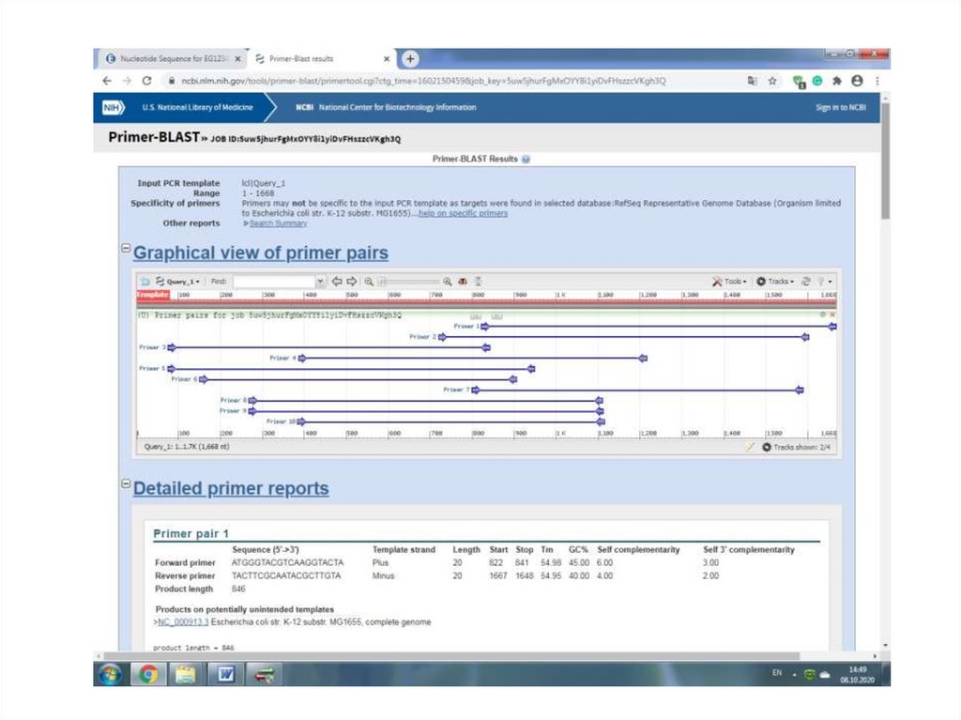Viewport: 961px width, 720px height.
Task: Bookmark this page with the star icon
Action: [x=772, y=82]
